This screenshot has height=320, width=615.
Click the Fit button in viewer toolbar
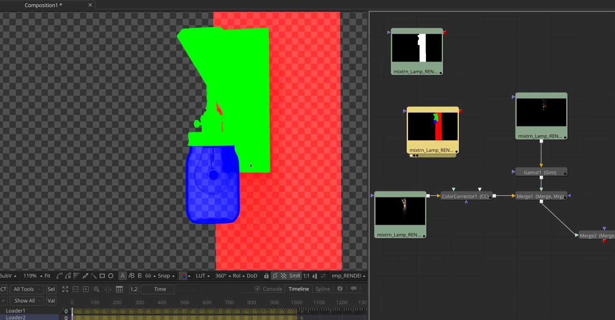(47, 276)
